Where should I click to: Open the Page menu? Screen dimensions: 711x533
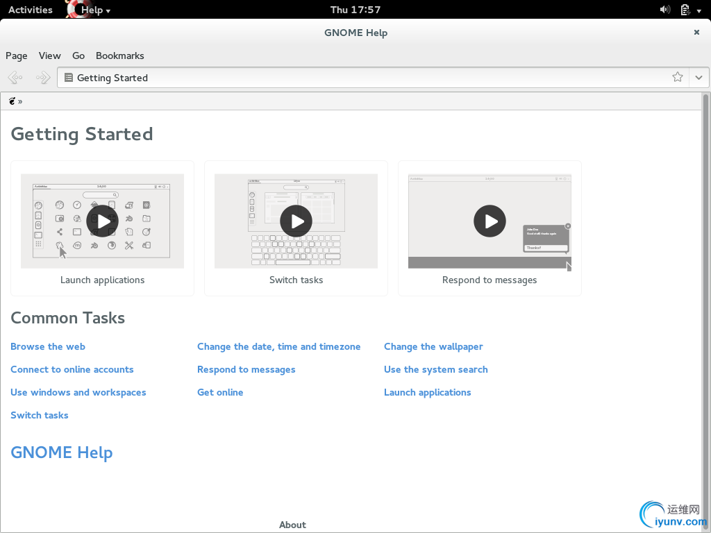pyautogui.click(x=17, y=56)
